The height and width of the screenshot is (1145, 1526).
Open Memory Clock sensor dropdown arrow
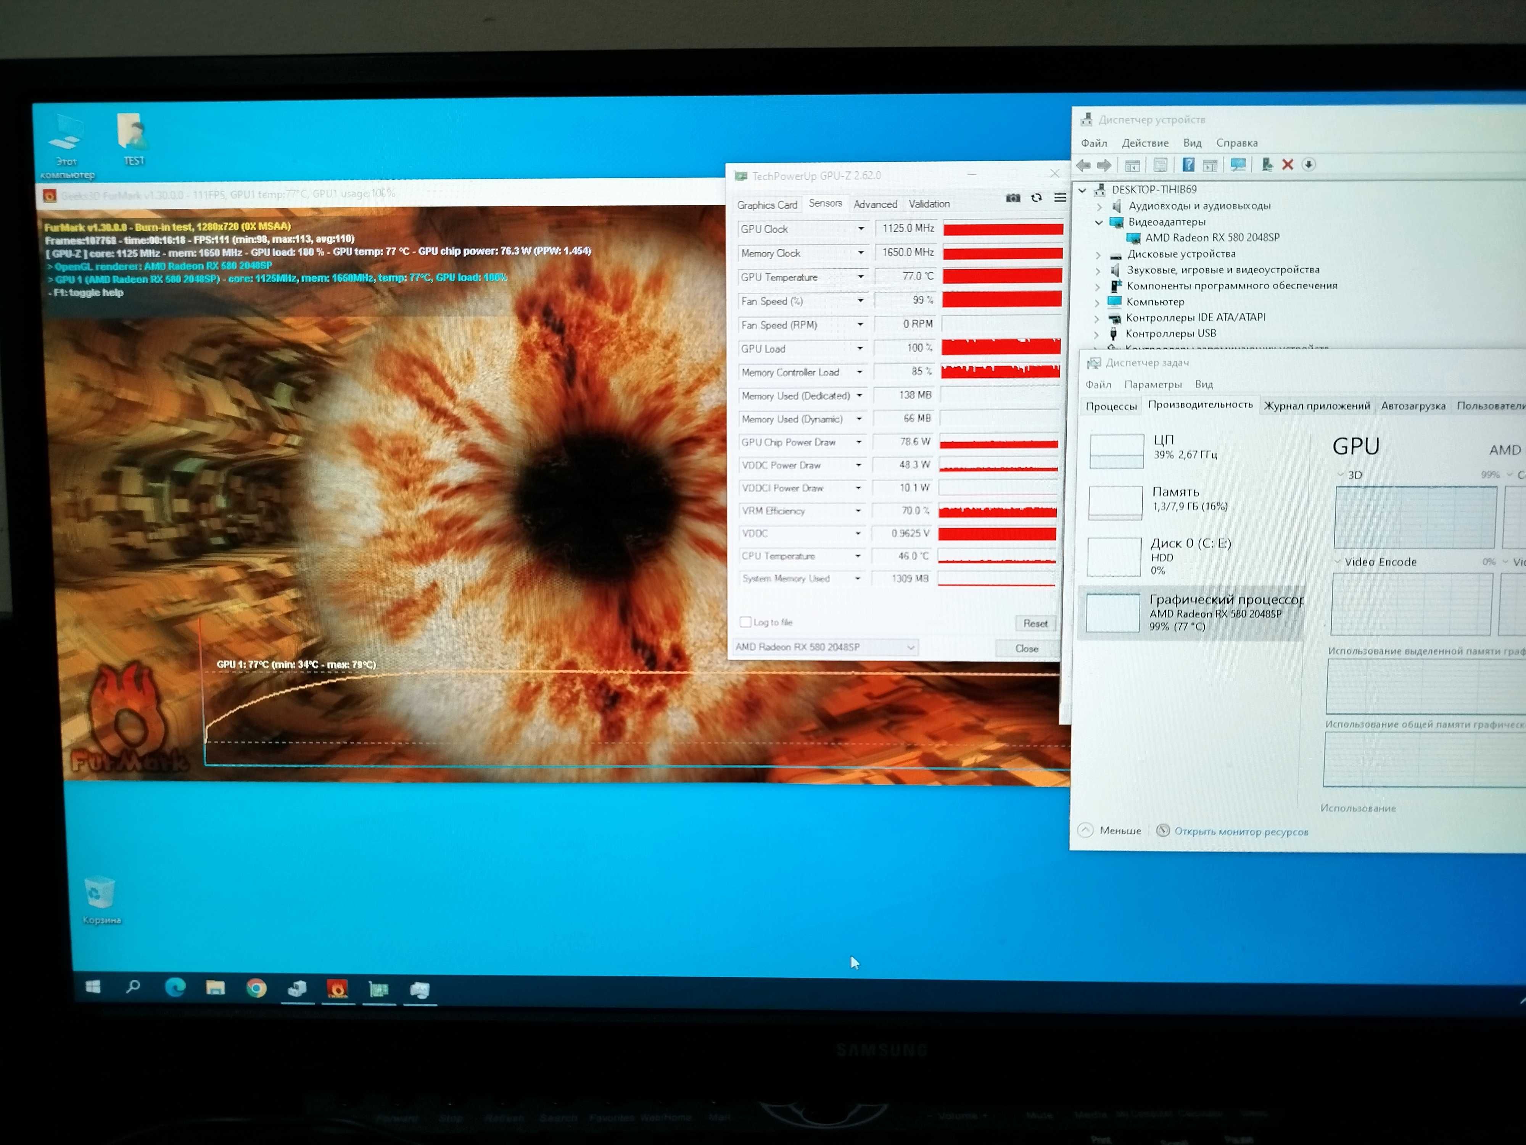(860, 253)
